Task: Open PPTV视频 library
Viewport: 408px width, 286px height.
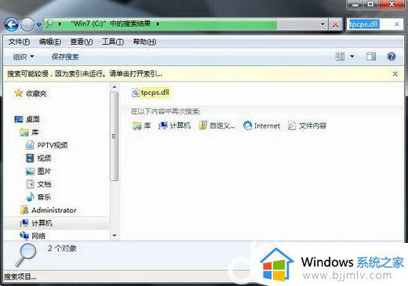Action: [x=53, y=145]
